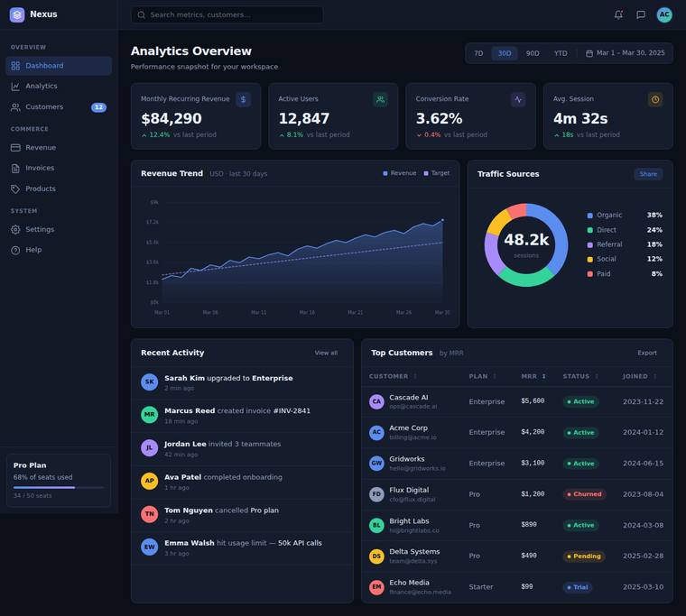Focus the Search metrics, customers input field

[x=227, y=14]
